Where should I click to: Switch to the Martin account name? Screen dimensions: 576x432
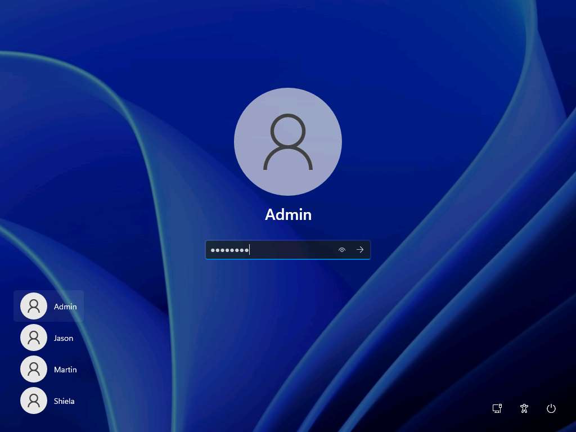65,370
